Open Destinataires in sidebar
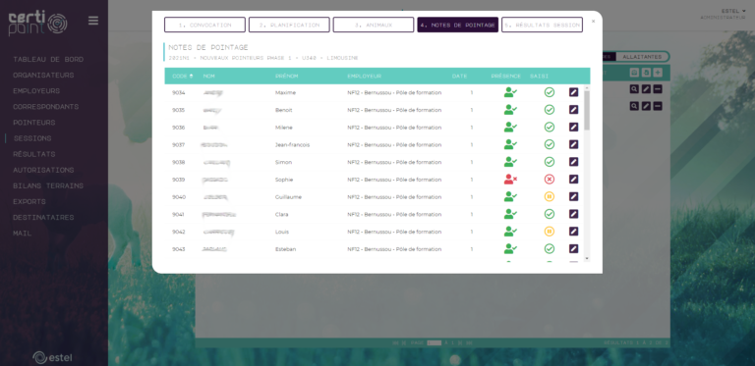The width and height of the screenshot is (755, 366). point(43,218)
